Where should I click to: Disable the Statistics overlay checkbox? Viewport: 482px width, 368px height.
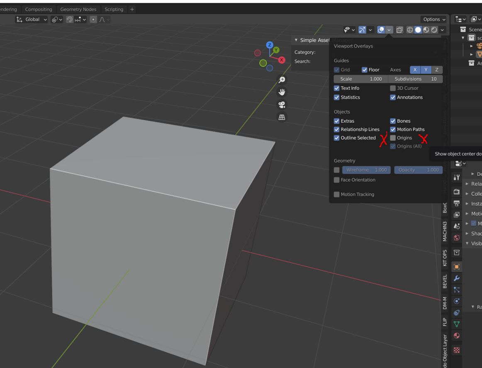pyautogui.click(x=337, y=97)
